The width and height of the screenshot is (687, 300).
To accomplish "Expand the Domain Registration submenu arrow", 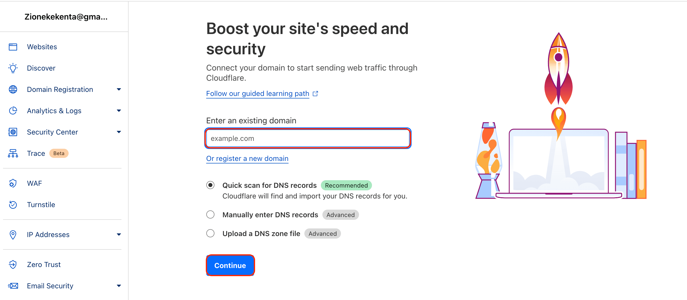I will [119, 90].
